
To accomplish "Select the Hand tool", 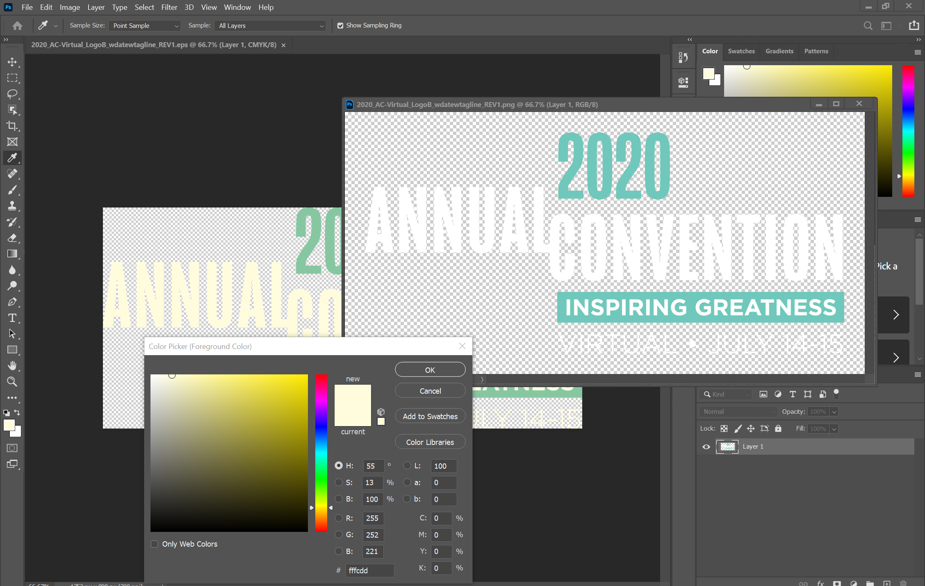I will (12, 365).
